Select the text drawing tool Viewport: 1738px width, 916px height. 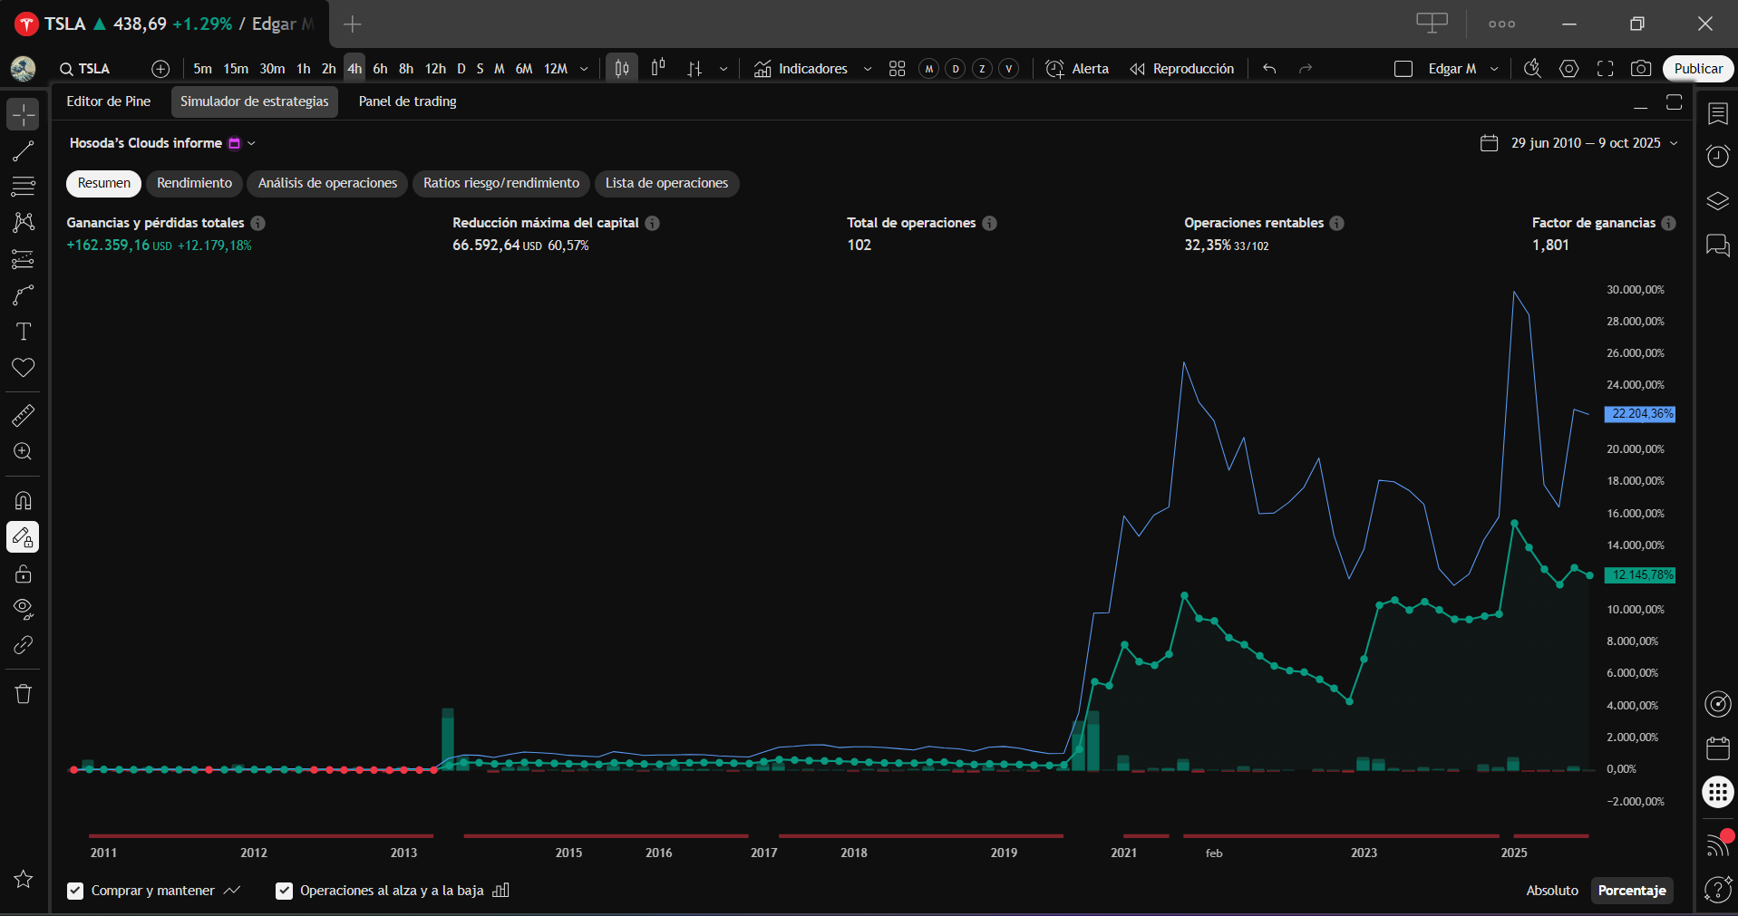click(23, 332)
